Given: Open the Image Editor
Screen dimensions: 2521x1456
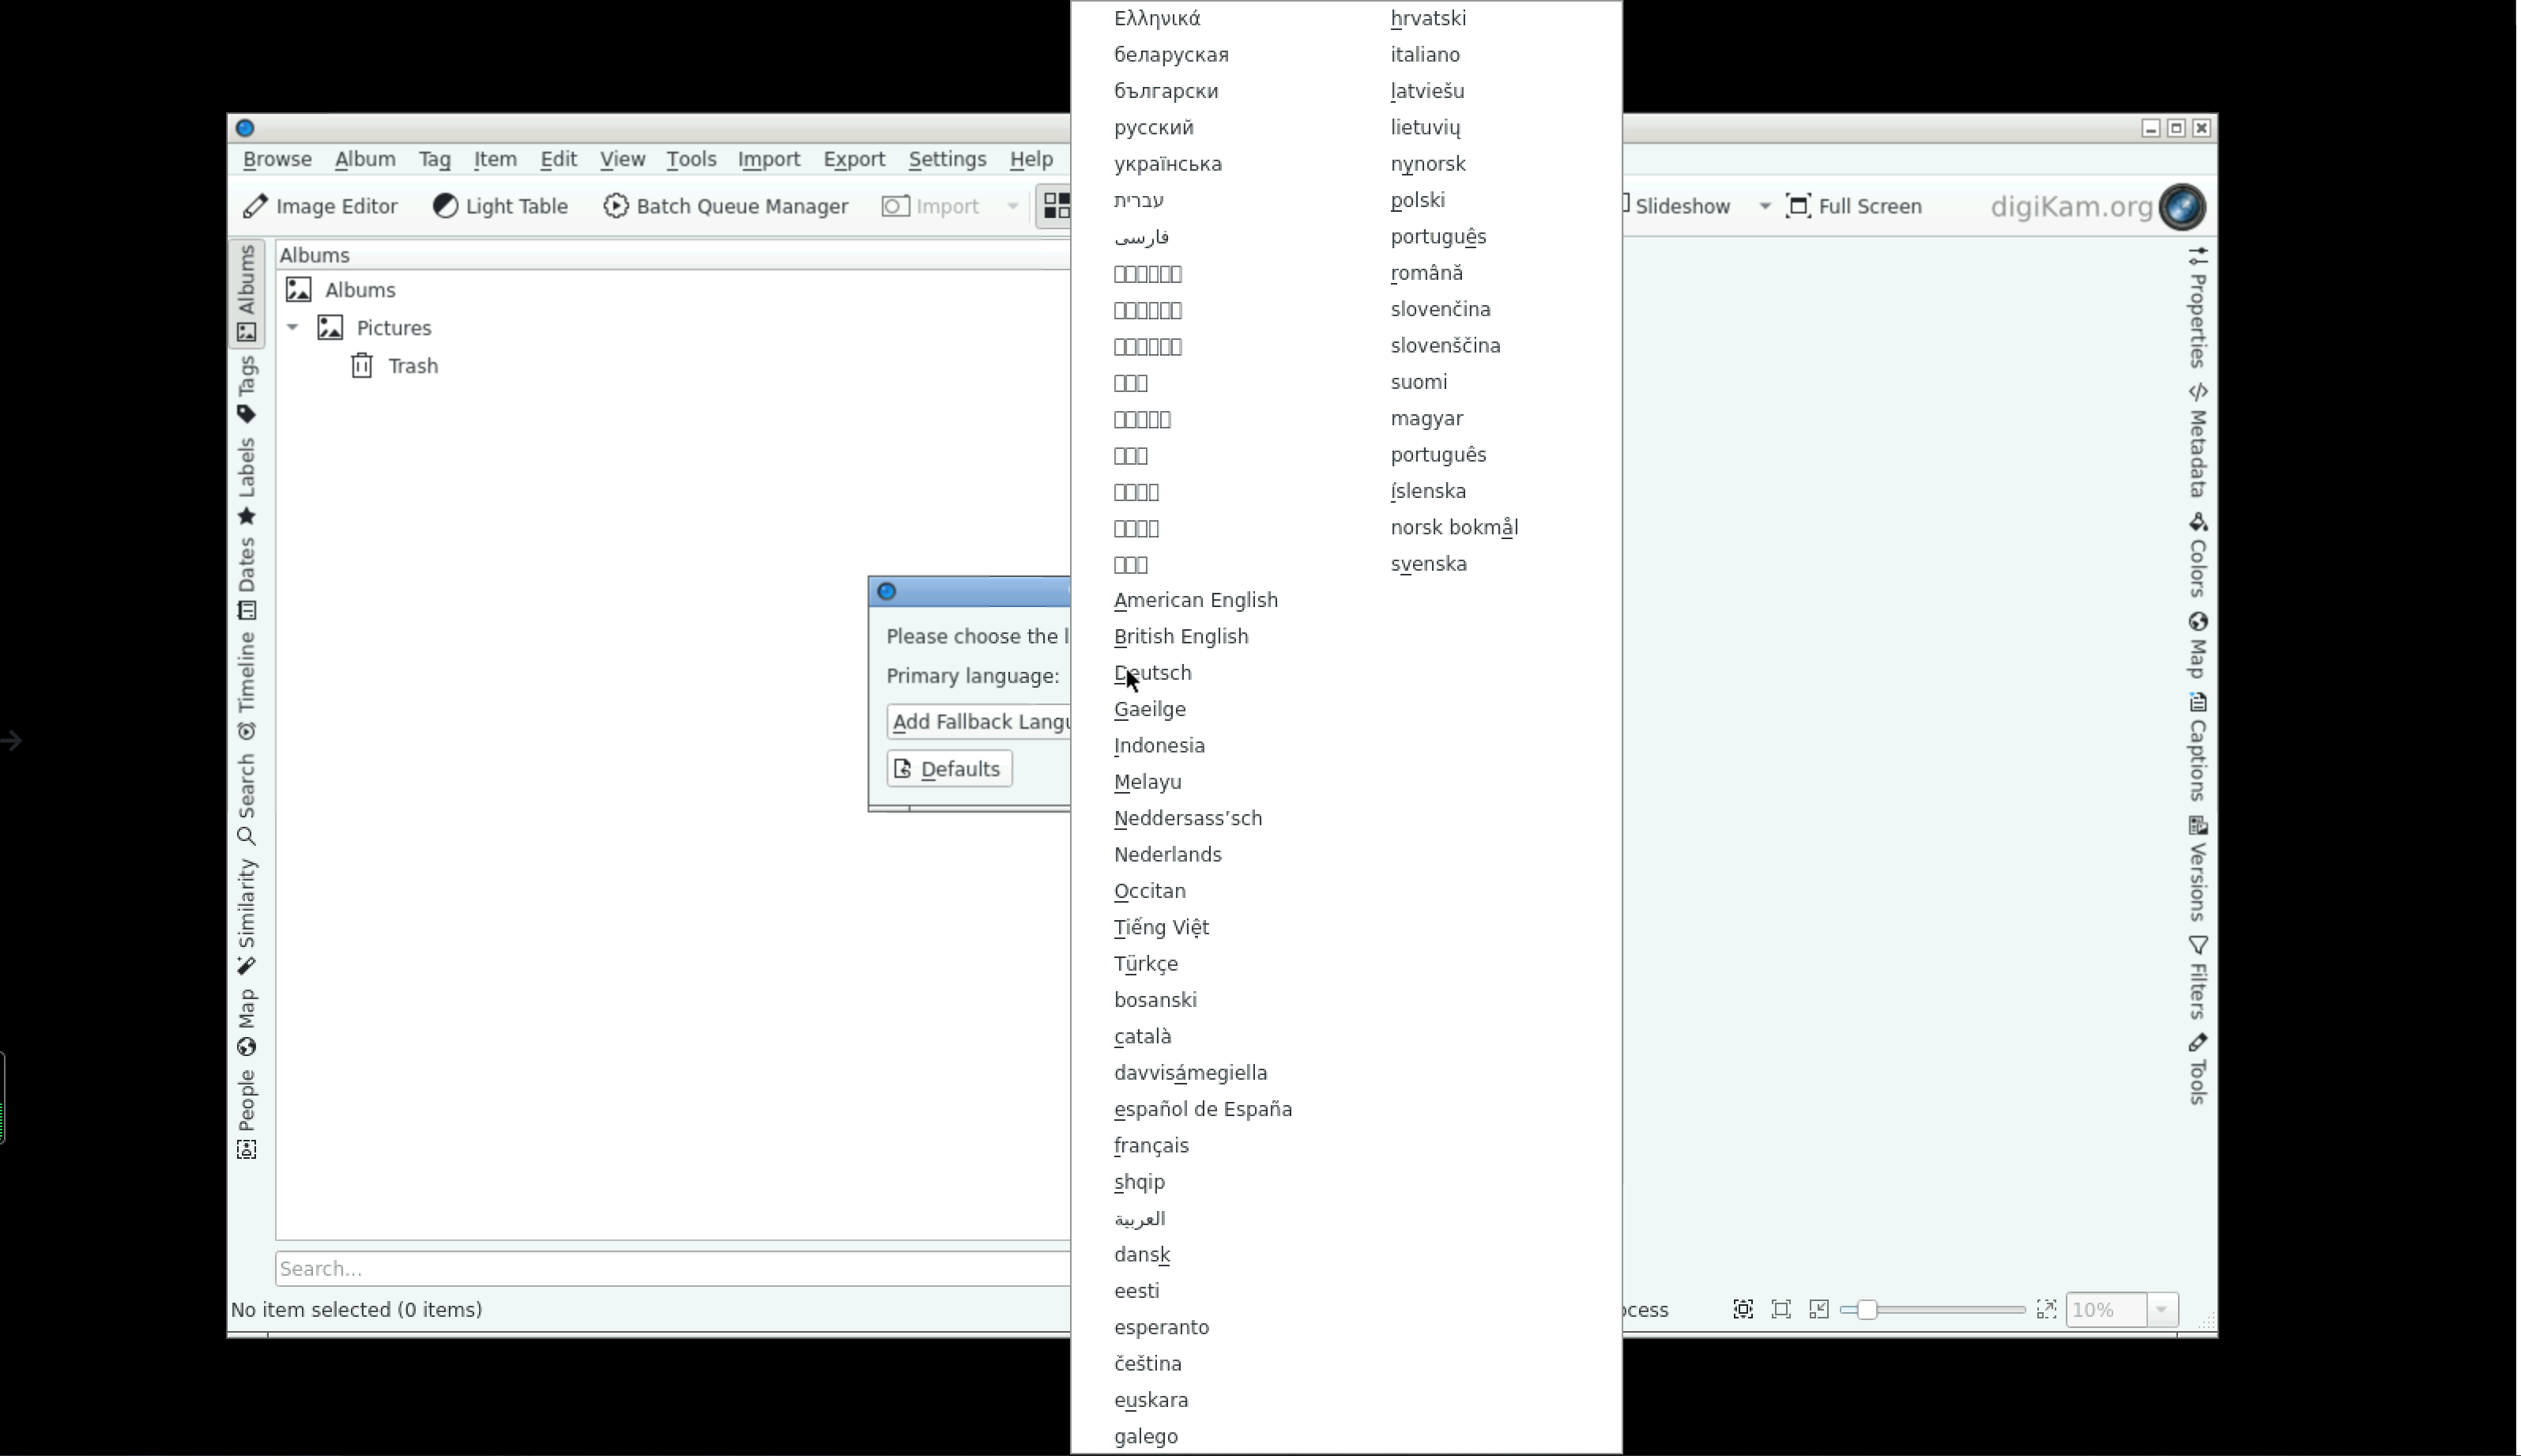Looking at the screenshot, I should click(x=320, y=206).
